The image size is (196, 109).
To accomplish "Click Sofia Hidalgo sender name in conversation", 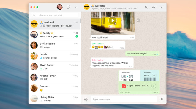I will pos(98,44).
